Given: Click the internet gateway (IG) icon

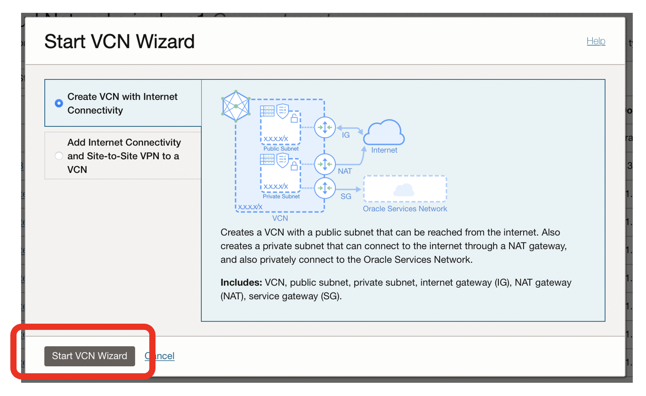Looking at the screenshot, I should 325,127.
